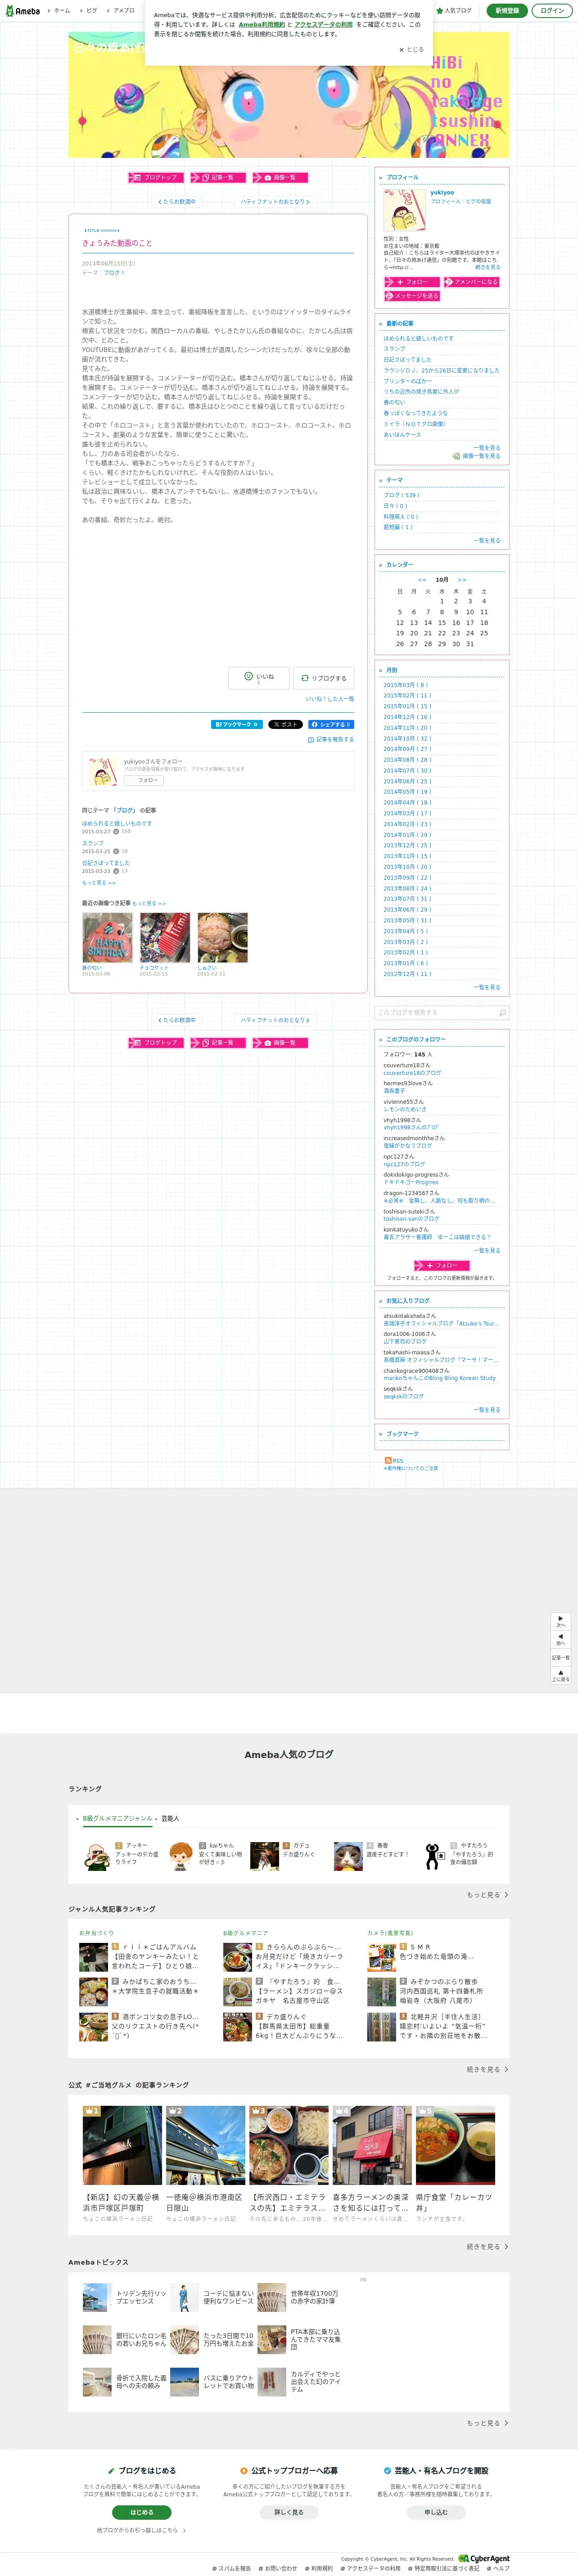The height and width of the screenshot is (2576, 578).
Task: Open the カメラ(風景写真) genre heading
Action: [390, 1933]
